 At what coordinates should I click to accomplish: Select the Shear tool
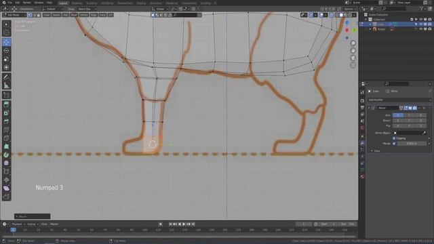[6, 188]
